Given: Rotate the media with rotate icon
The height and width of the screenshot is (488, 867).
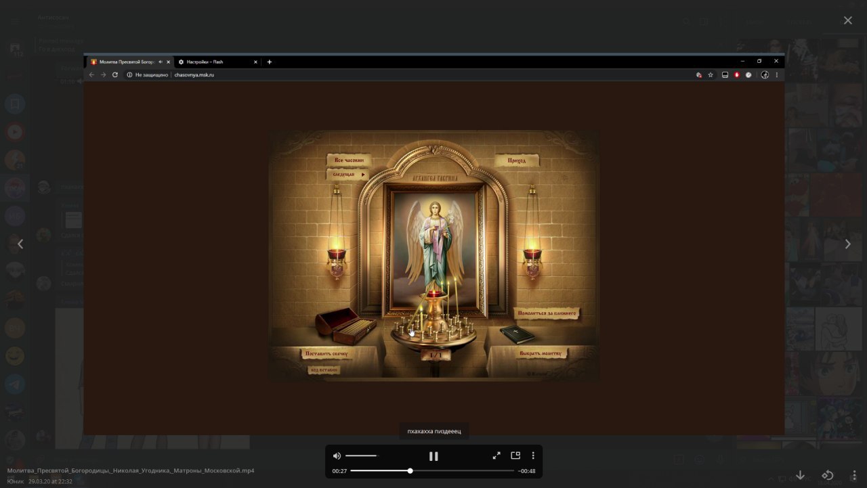Looking at the screenshot, I should tap(827, 475).
